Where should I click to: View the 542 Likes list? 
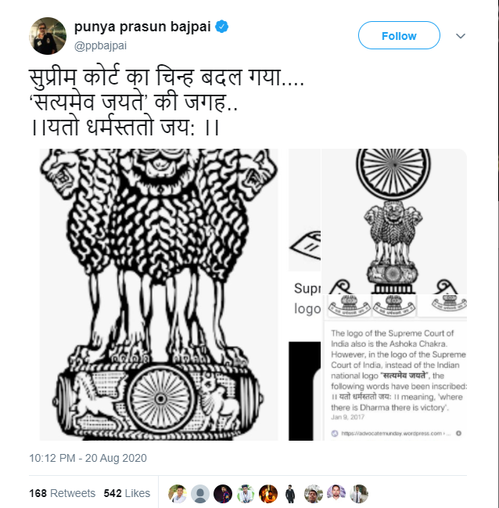tap(127, 493)
